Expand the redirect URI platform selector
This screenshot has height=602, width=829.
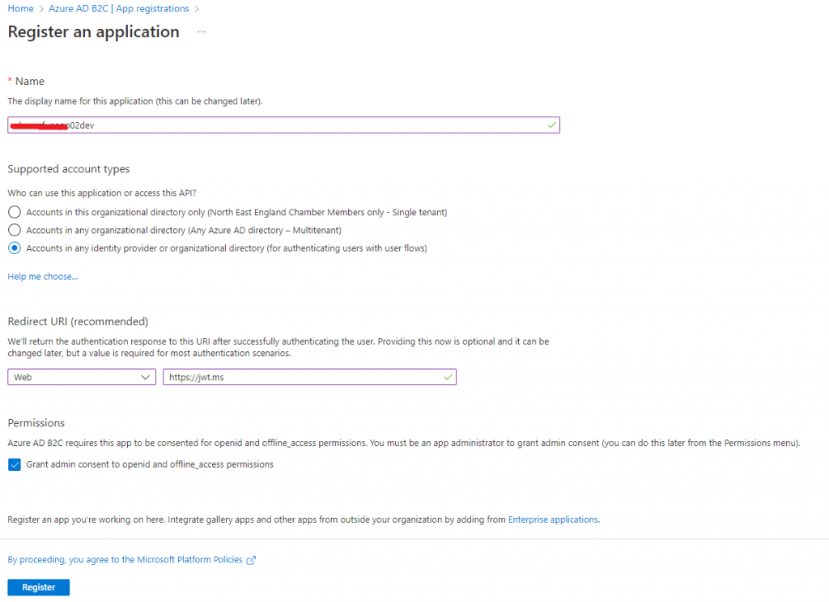click(x=147, y=376)
